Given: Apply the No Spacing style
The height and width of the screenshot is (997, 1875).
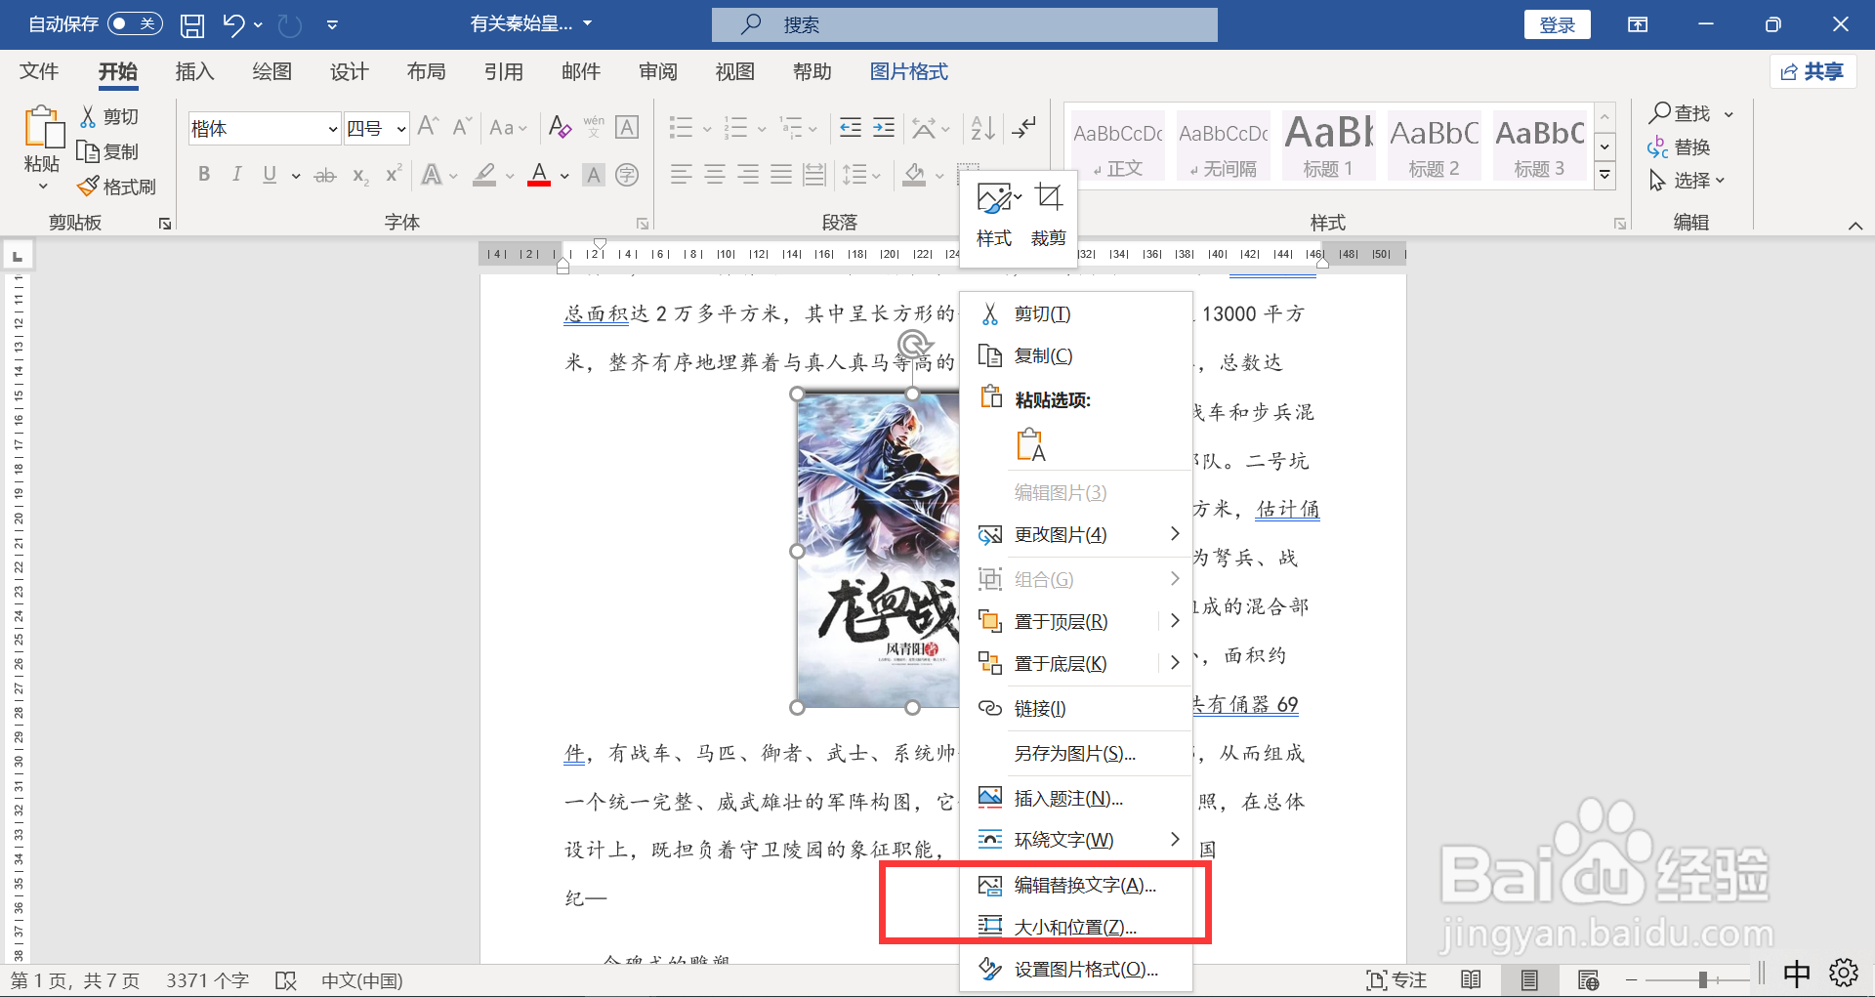Looking at the screenshot, I should pyautogui.click(x=1223, y=145).
